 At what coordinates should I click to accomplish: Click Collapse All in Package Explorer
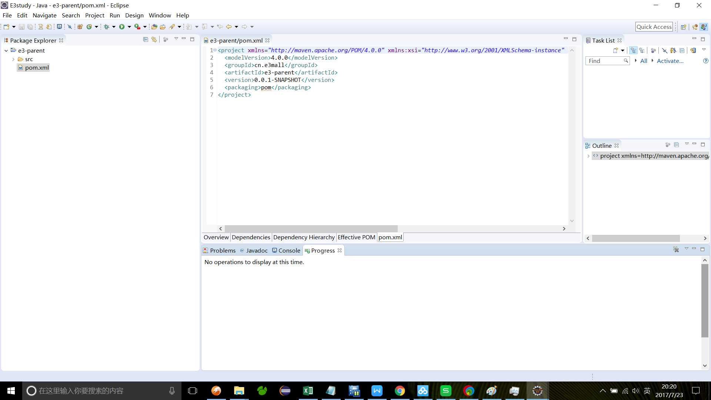coord(146,40)
